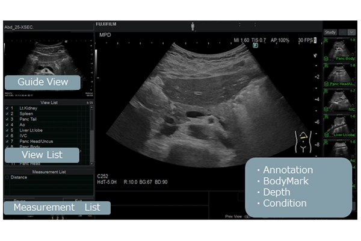
Task: Click the R:10.0 range value
Action: [x=131, y=182]
